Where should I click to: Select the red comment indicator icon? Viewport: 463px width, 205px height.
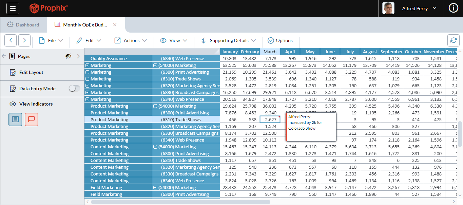pyautogui.click(x=32, y=119)
